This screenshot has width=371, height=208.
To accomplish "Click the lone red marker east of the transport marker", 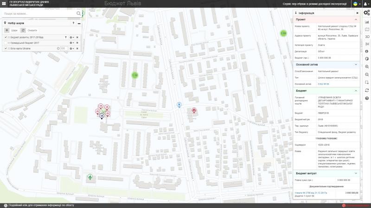I will coord(194,110).
